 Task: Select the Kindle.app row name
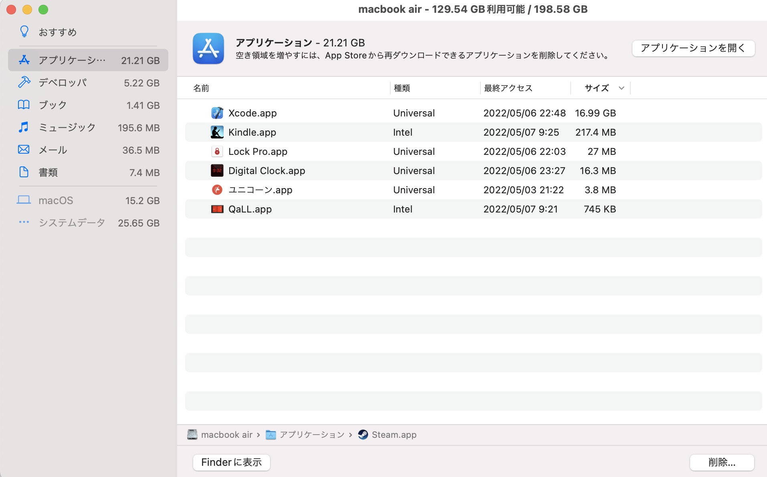(x=252, y=132)
